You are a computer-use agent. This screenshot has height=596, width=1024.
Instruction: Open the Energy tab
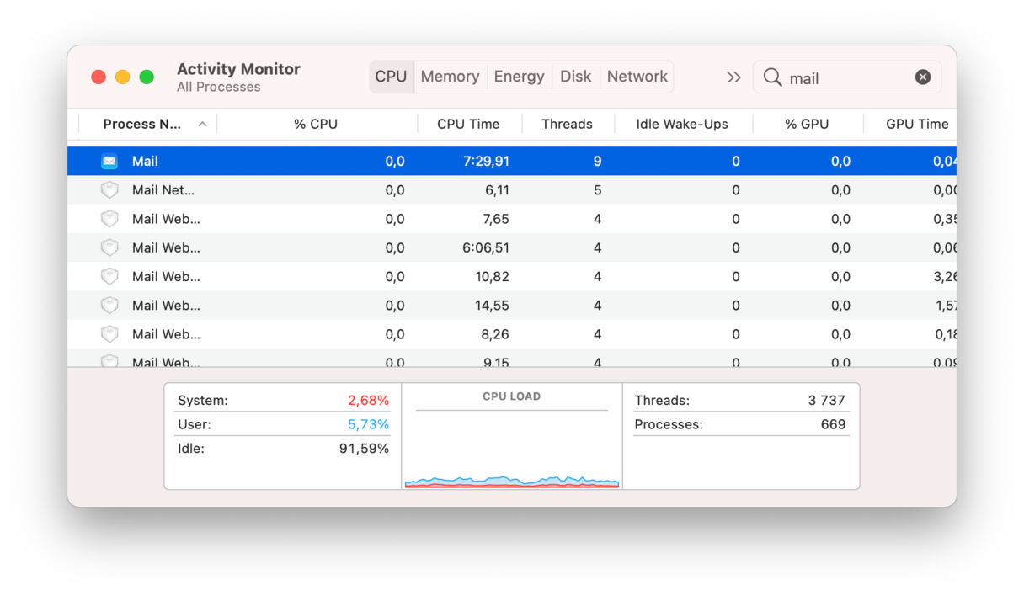(519, 77)
